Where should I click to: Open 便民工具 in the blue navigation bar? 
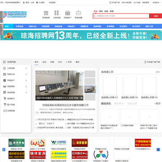[x=149, y=26]
